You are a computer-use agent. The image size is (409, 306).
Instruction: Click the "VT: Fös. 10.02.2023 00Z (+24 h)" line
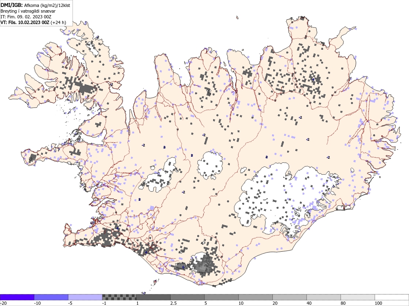click(33, 22)
